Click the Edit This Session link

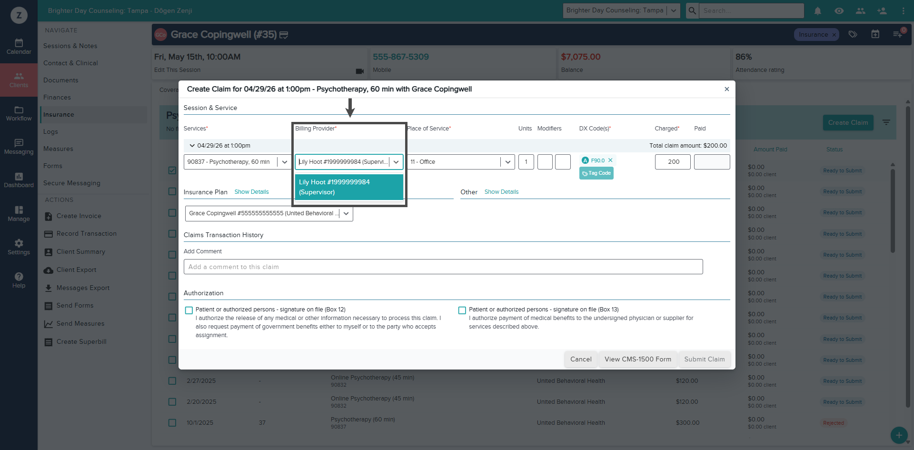(x=177, y=70)
